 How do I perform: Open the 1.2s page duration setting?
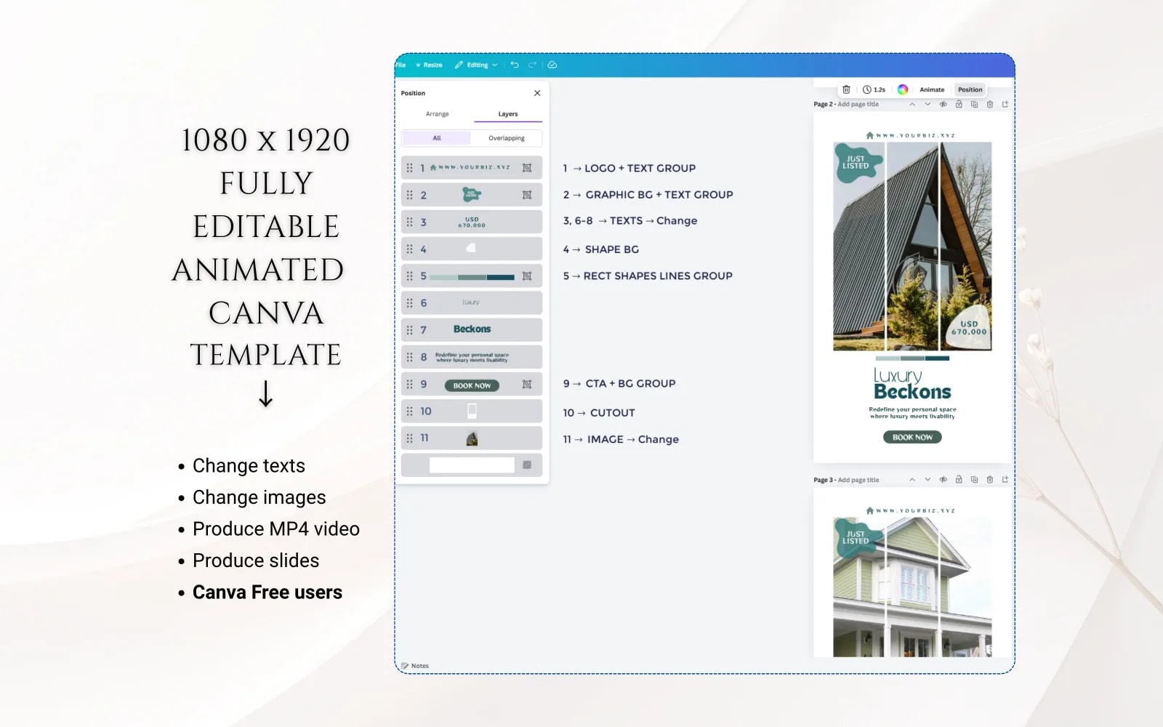pyautogui.click(x=874, y=89)
